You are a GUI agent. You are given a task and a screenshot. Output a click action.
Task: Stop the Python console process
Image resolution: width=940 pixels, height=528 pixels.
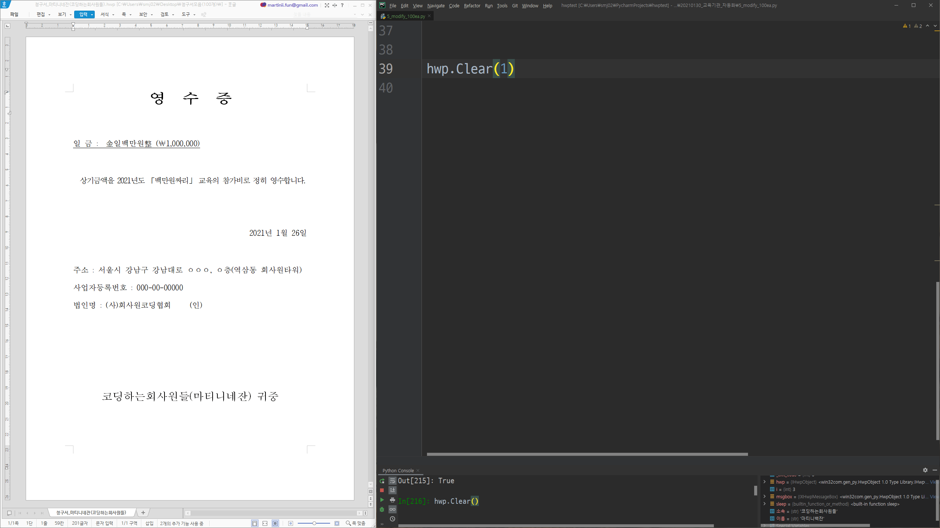tap(382, 490)
